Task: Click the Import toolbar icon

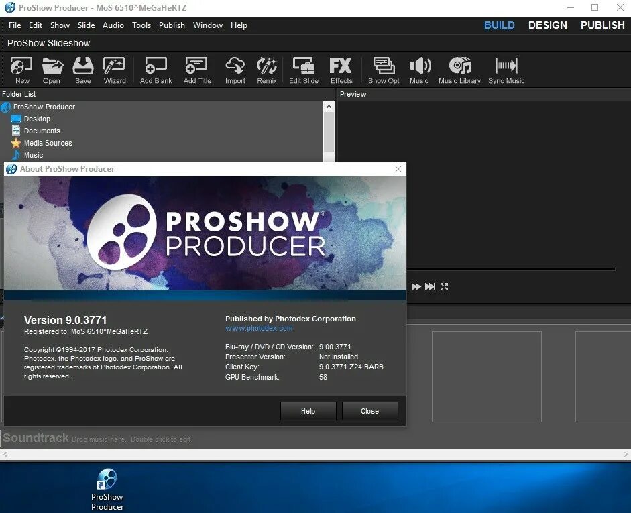Action: point(235,70)
